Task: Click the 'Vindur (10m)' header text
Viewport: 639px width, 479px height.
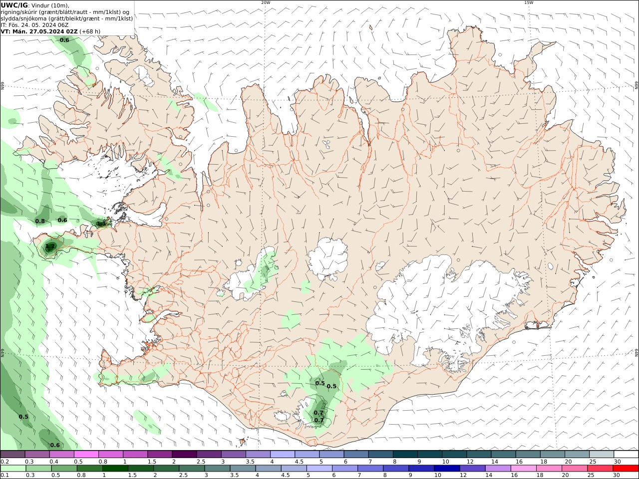Action: 50,5
